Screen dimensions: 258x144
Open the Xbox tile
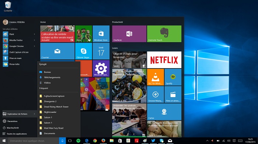point(84,34)
